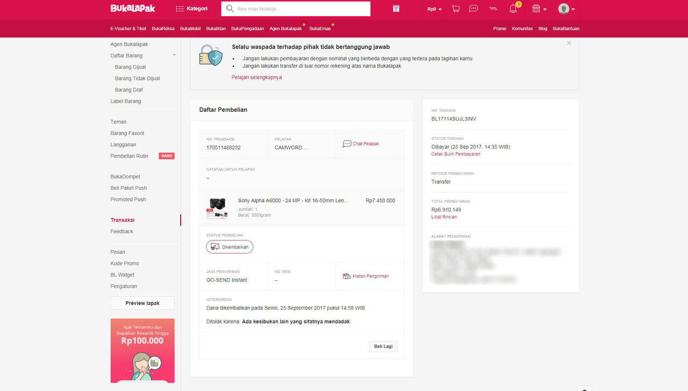Open Pembelian Rutin in sidebar
688x391 pixels.
(x=129, y=156)
